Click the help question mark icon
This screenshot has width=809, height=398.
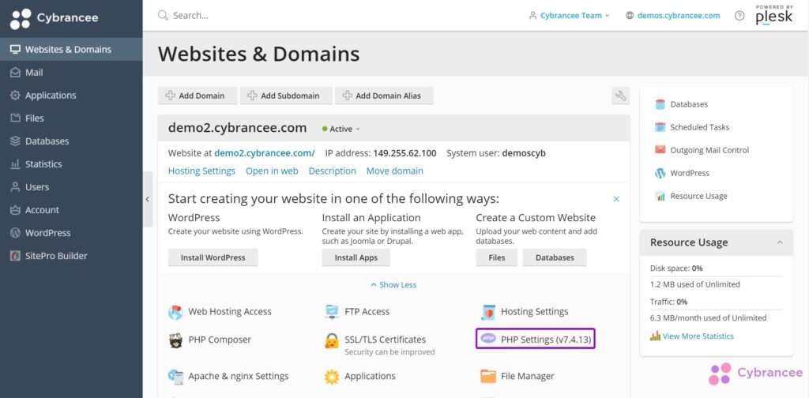739,16
